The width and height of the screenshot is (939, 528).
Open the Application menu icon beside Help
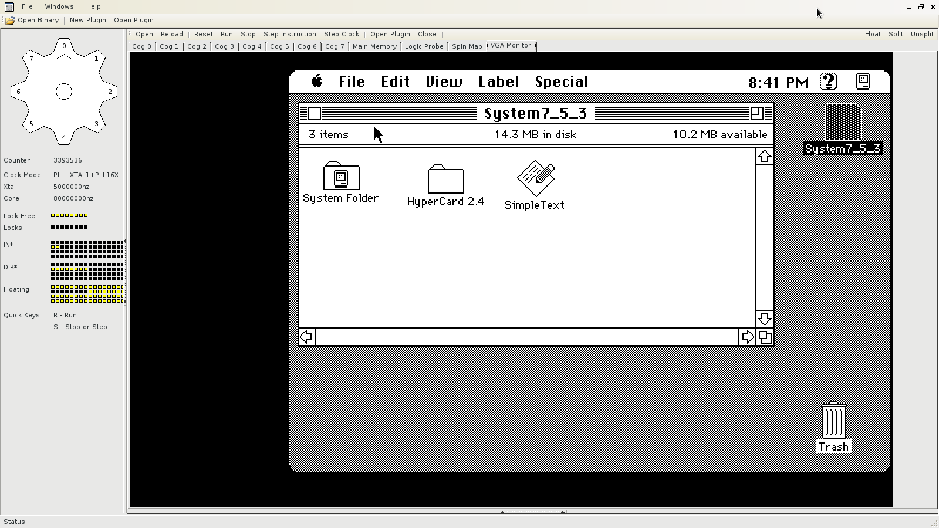[x=863, y=82]
